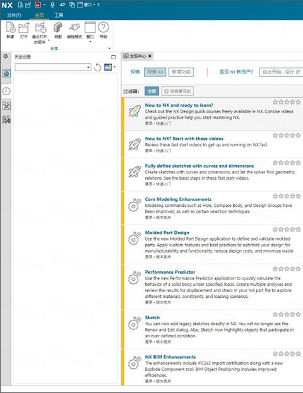303x393 pixels.
Task: Click the rocket icon beside 'Fully define sketches'
Action: pyautogui.click(x=134, y=172)
